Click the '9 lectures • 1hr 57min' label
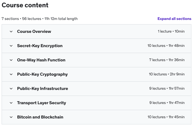The image size is (193, 126). [x=167, y=88]
